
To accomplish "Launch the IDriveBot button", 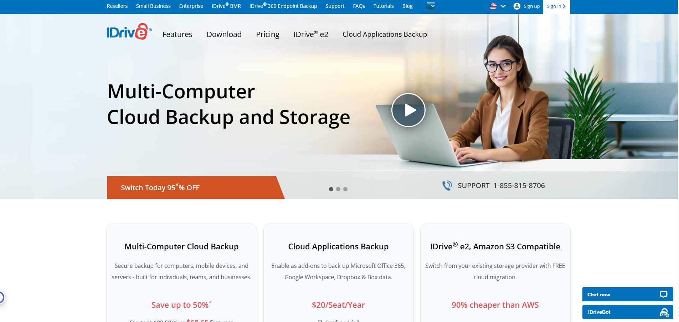I will [628, 312].
